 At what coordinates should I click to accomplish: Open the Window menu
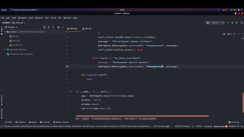click(67, 18)
